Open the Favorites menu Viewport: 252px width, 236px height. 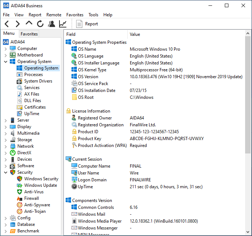75,15
